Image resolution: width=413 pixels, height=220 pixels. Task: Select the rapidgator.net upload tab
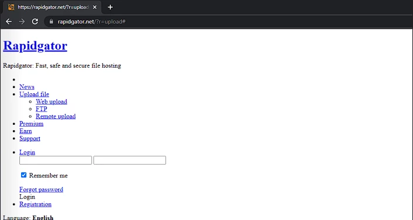[x=52, y=8]
